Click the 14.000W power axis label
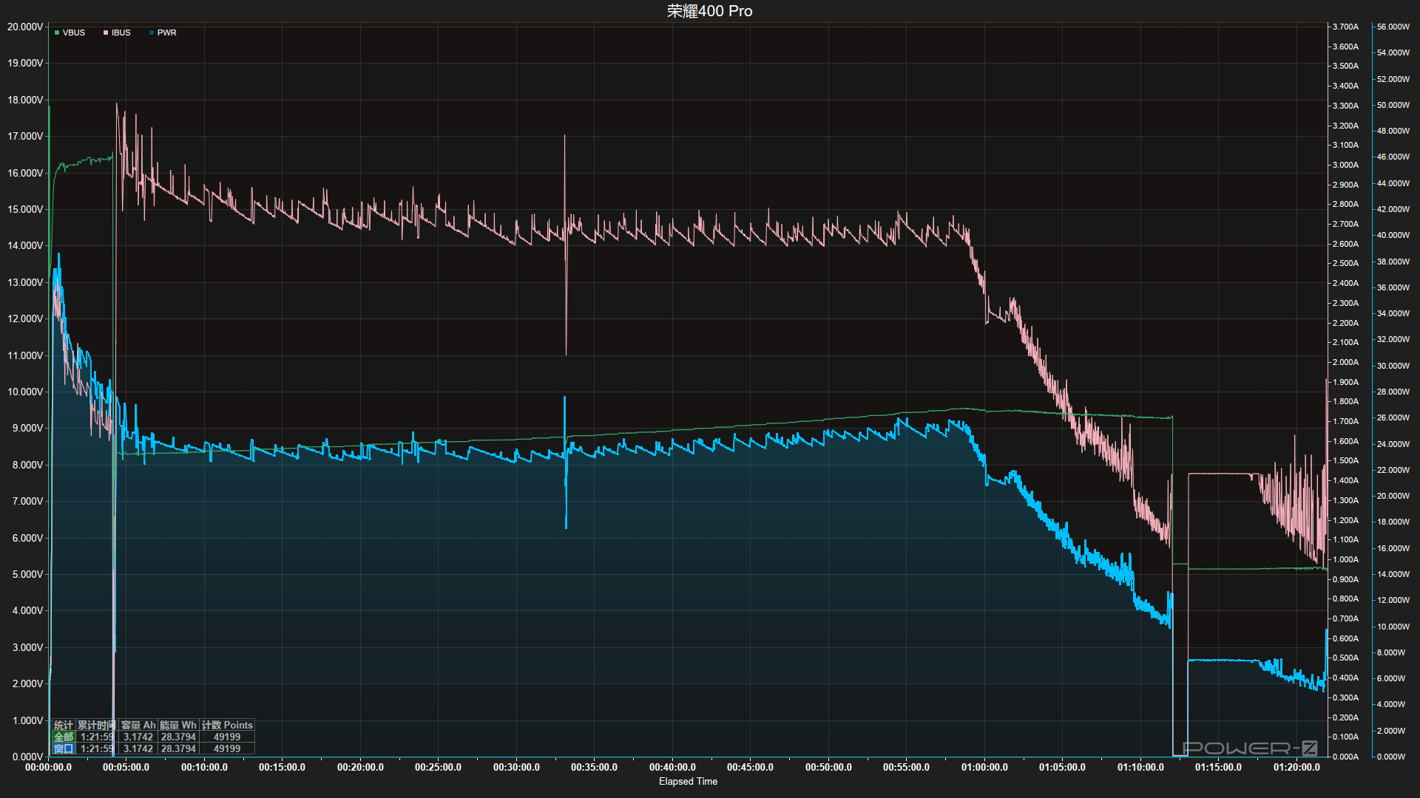Viewport: 1420px width, 798px height. coord(1393,574)
